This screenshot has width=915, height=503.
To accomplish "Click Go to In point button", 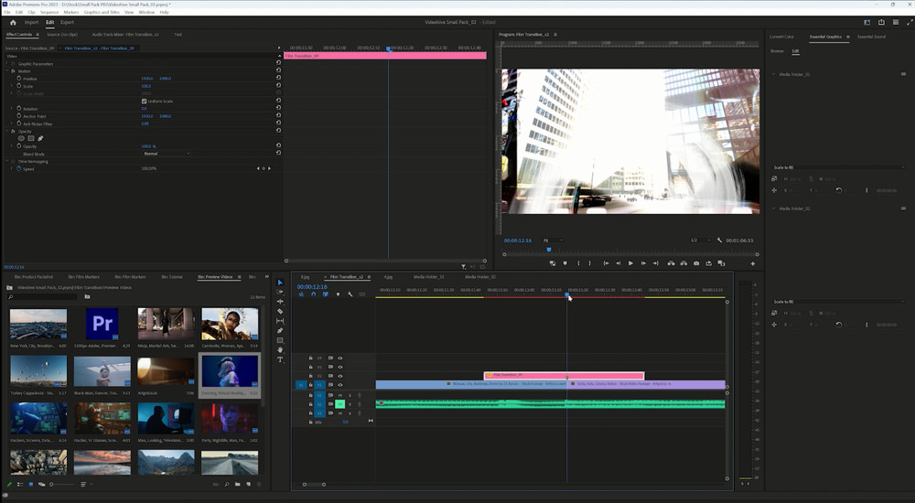I will 607,263.
